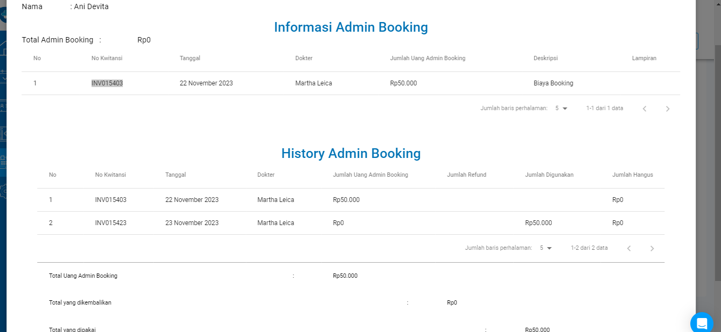721x332 pixels.
Task: Select the 23 November 2023 date cell
Action: click(x=192, y=223)
